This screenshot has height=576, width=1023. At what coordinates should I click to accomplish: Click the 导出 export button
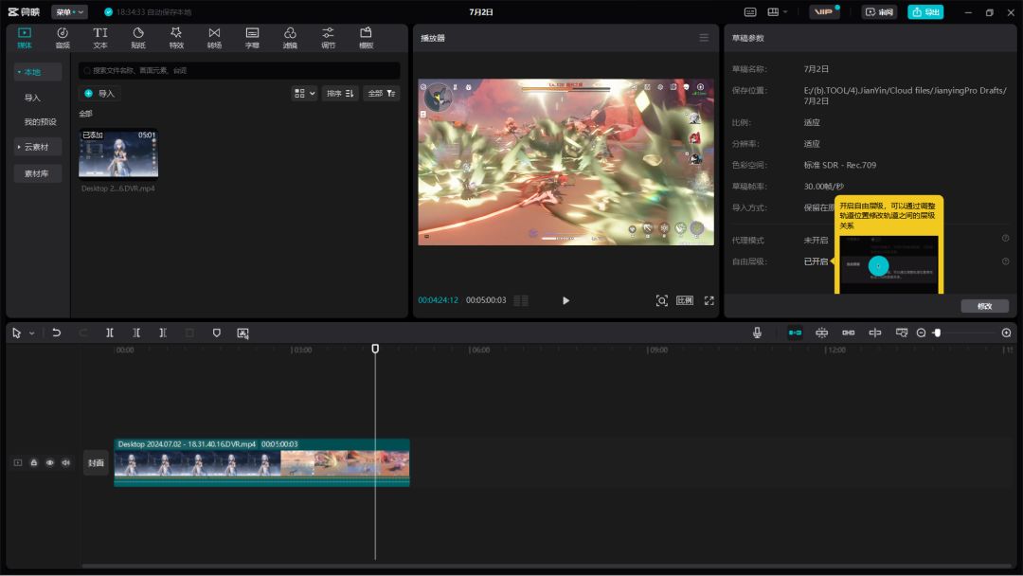(925, 12)
